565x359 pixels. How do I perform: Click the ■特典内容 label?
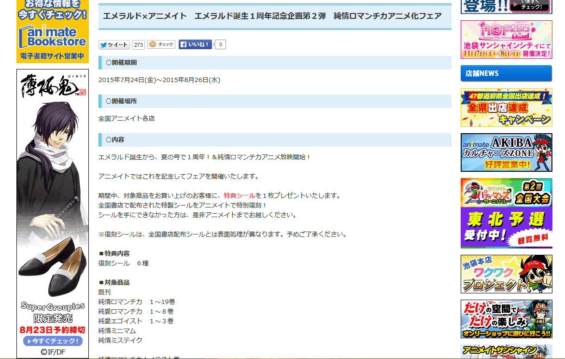tap(114, 253)
